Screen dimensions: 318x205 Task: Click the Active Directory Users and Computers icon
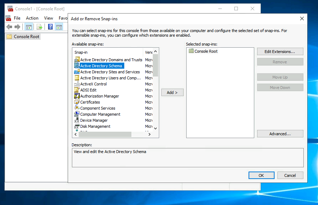[77, 78]
